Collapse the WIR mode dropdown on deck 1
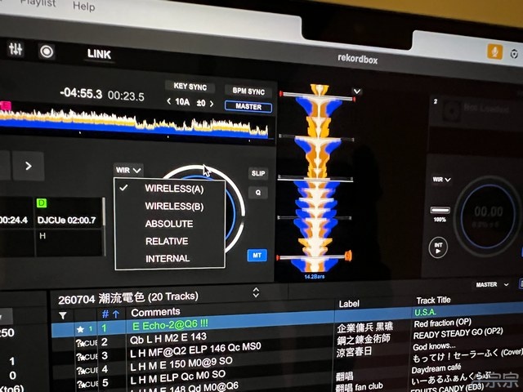 coord(128,171)
